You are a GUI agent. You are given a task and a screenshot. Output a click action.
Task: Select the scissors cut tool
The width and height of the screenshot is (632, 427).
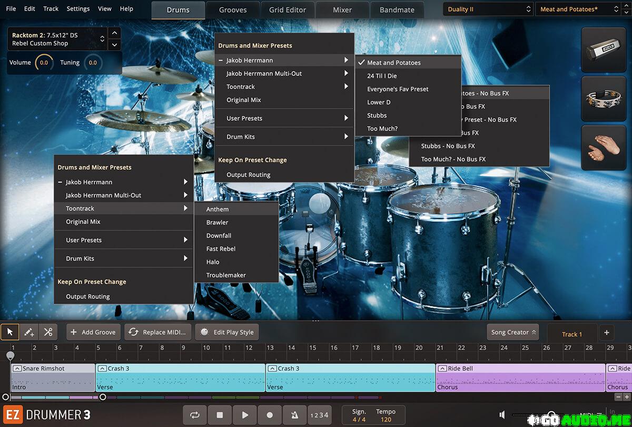[x=48, y=332]
